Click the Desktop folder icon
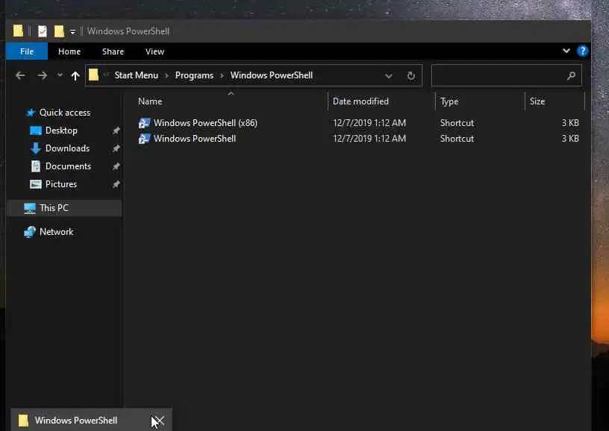 tap(36, 130)
